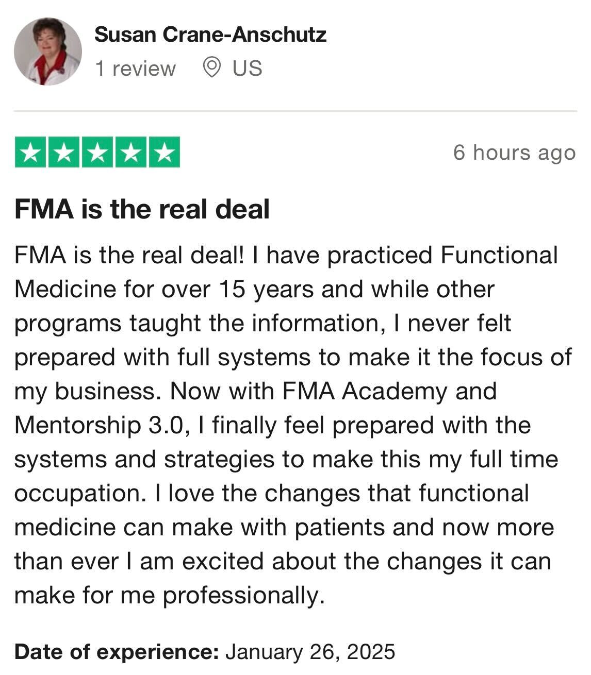Click the second green rating star

[64, 153]
